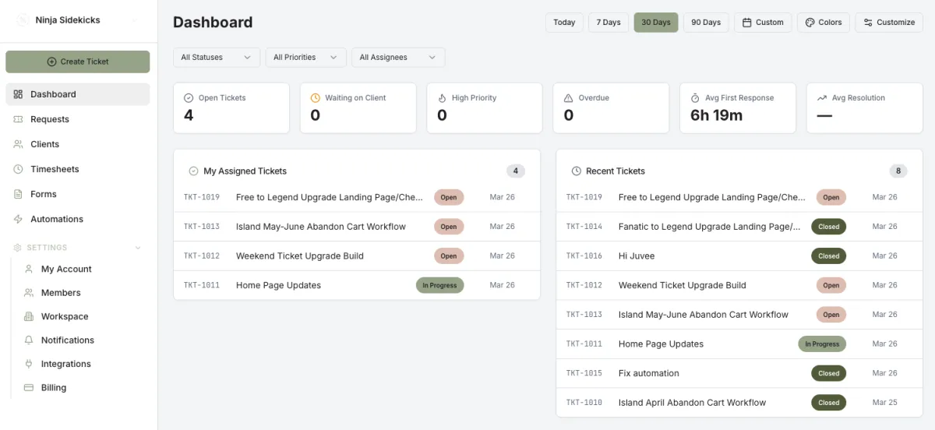Switch time range to 7 Days
Viewport: 935px width, 430px height.
(609, 22)
